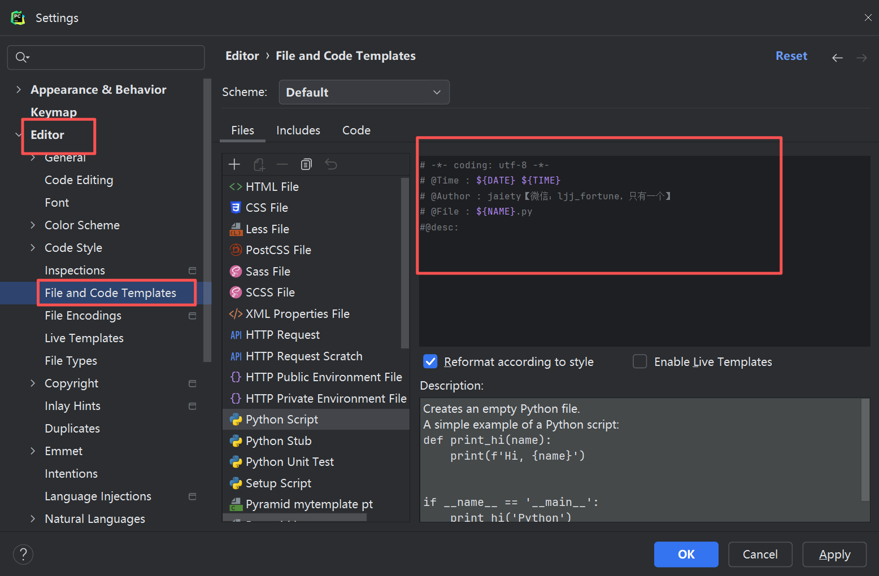Click the Setup Script python icon
879x576 pixels.
tap(236, 483)
